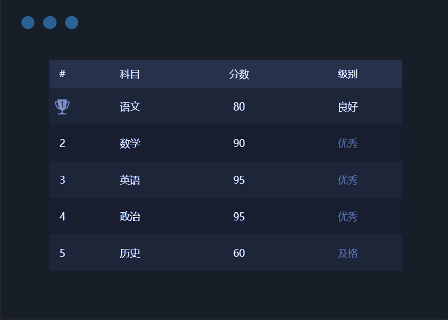
Task: Click the # column header
Action: pyautogui.click(x=62, y=74)
